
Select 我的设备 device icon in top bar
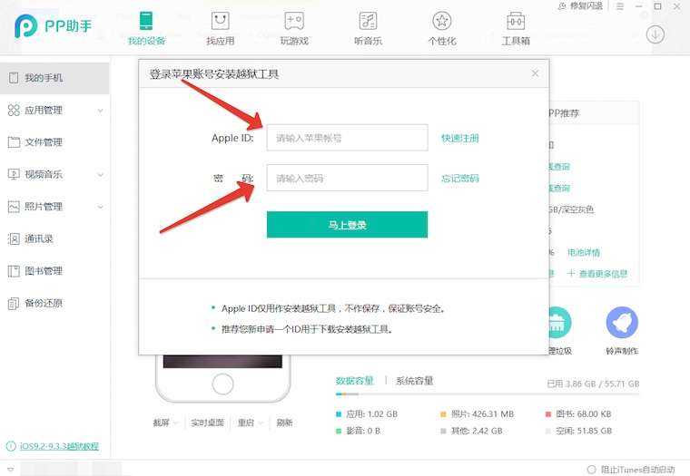[x=146, y=21]
